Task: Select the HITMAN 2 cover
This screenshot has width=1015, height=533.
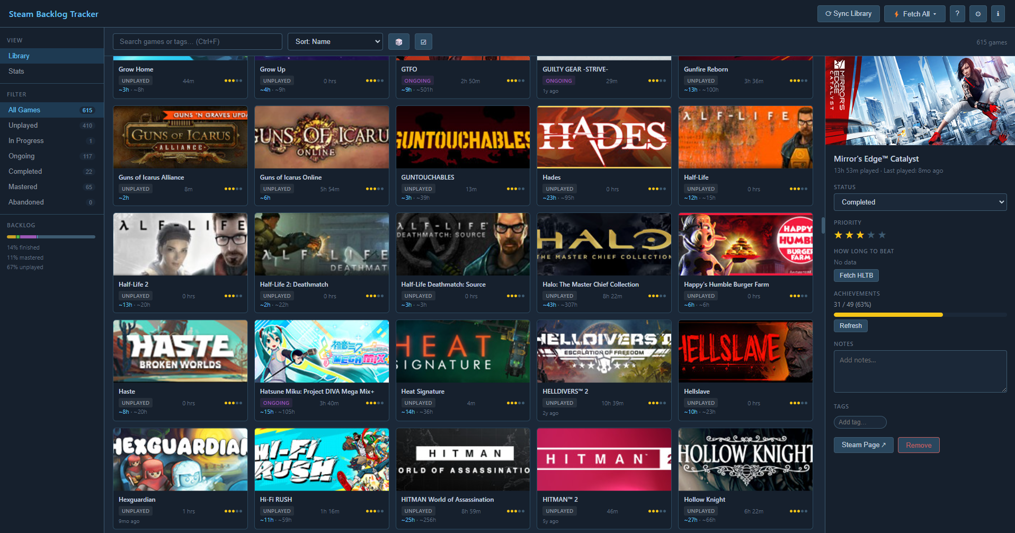Action: (604, 459)
